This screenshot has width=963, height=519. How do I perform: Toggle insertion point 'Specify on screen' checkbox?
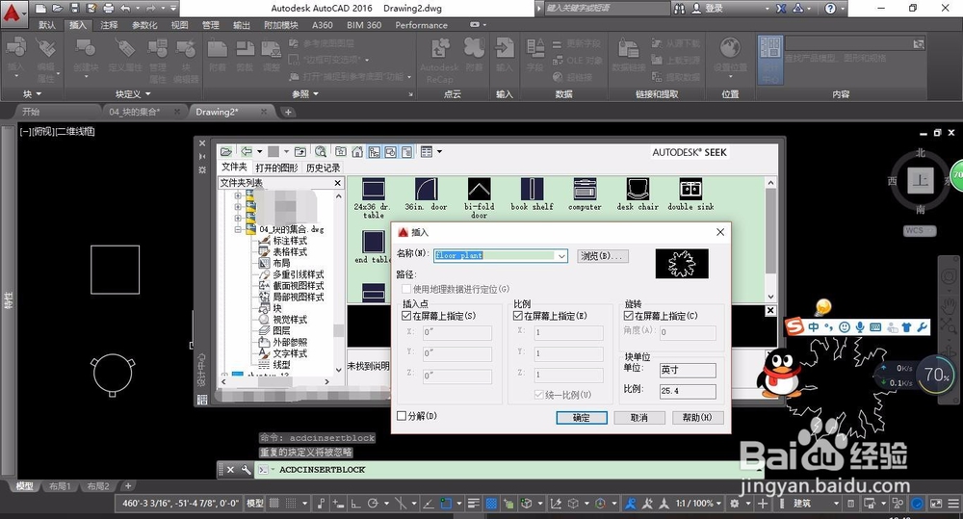pos(406,316)
